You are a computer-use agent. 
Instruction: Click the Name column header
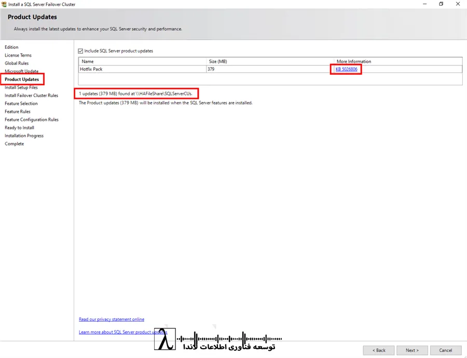point(142,61)
